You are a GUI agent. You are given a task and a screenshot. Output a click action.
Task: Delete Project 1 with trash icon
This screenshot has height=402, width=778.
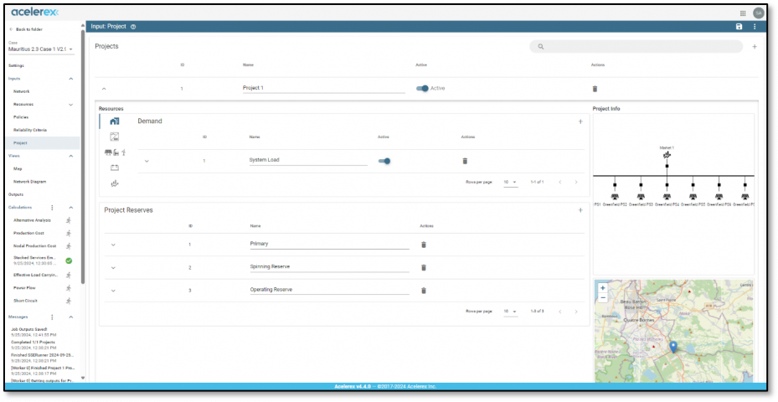click(x=595, y=88)
